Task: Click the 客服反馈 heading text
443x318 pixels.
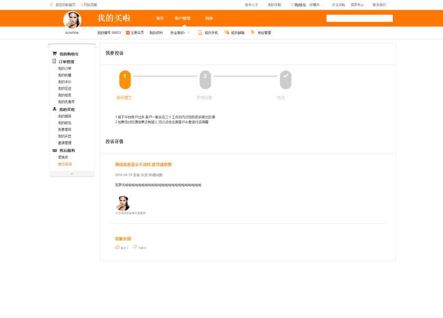Action: point(123,239)
